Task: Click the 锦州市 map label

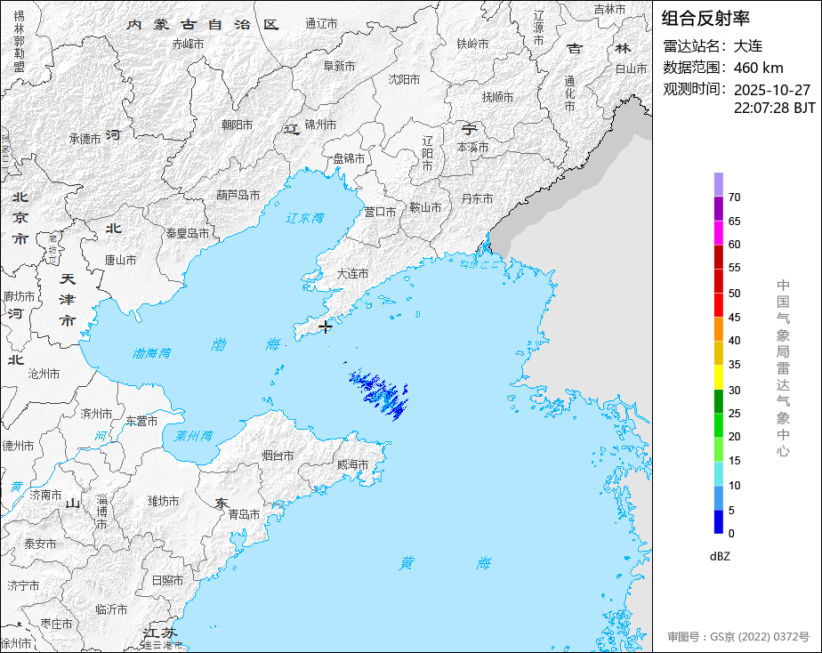Action: pos(320,125)
